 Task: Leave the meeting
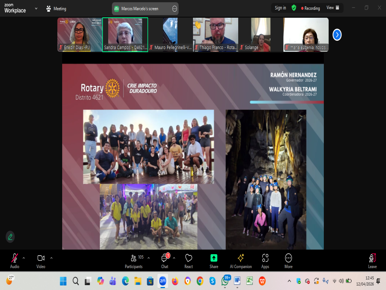[x=372, y=261]
